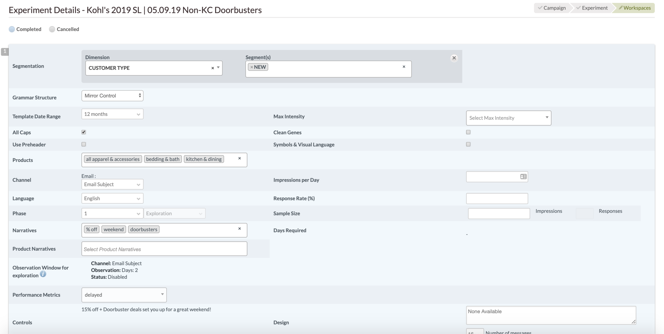Image resolution: width=664 pixels, height=334 pixels.
Task: Open the info icon for Observation Window
Action: (43, 274)
